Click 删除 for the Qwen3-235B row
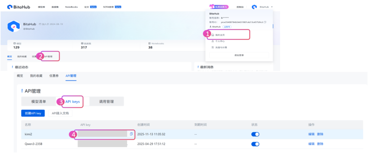376x167 pixels. pyautogui.click(x=320, y=144)
